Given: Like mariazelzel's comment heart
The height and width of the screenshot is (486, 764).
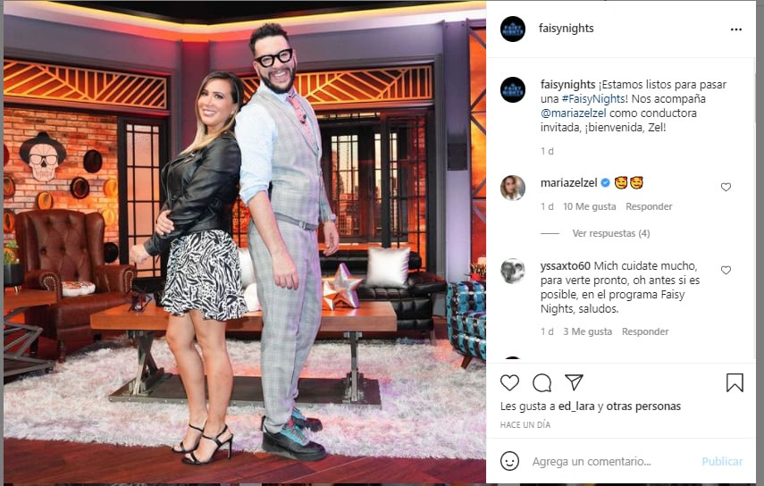Looking at the screenshot, I should [x=726, y=187].
